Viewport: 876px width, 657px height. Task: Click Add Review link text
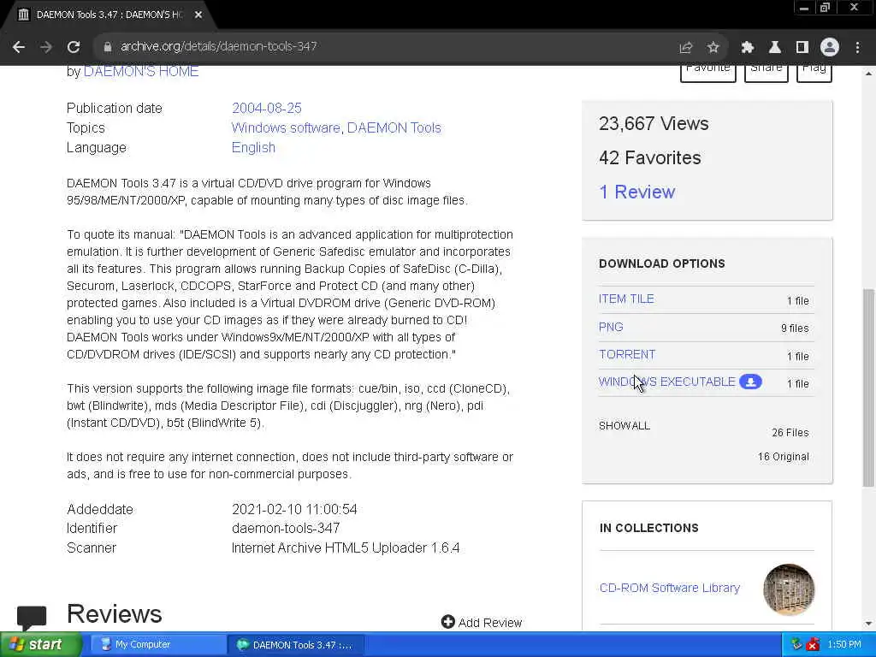[x=490, y=623]
